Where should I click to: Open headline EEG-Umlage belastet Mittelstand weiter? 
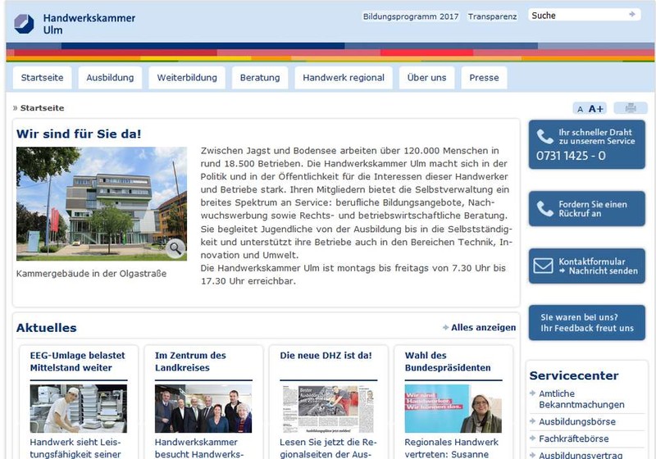pos(77,361)
